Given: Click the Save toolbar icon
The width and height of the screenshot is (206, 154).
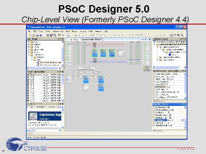Looking at the screenshot, I should pyautogui.click(x=37, y=35).
